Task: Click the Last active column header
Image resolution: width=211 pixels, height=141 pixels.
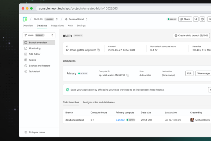Action: (x=171, y=112)
